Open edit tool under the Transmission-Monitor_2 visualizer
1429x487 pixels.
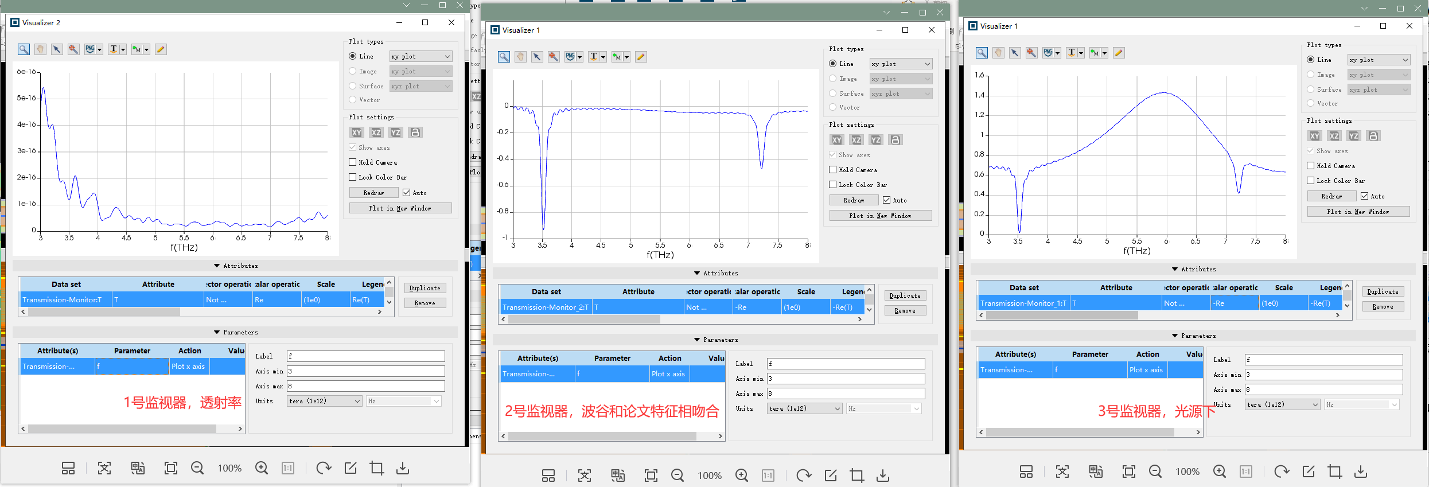[831, 476]
